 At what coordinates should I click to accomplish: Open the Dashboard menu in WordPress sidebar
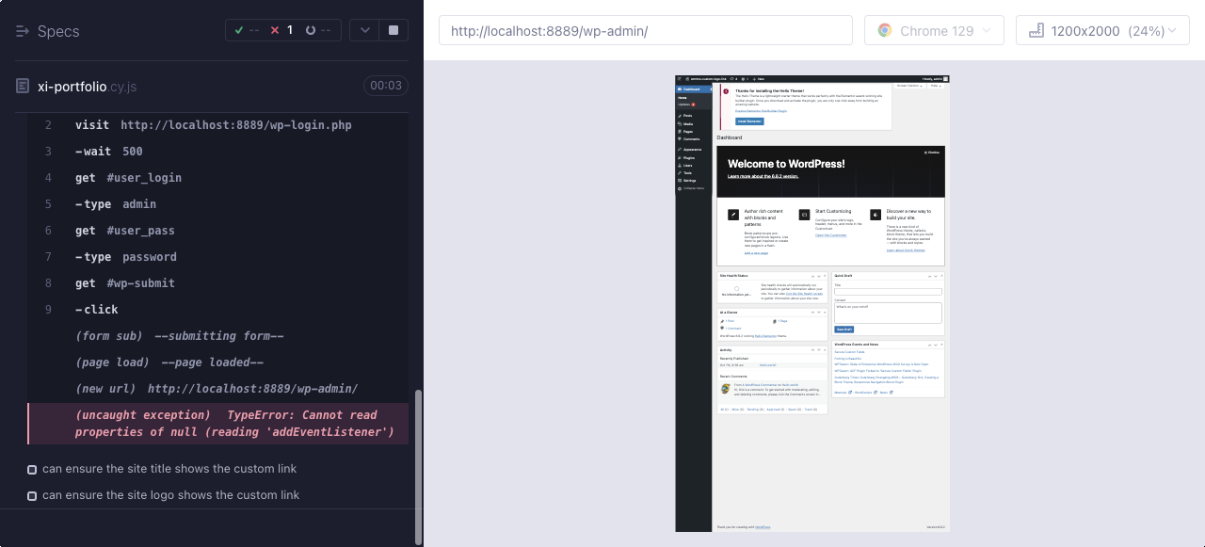(692, 89)
